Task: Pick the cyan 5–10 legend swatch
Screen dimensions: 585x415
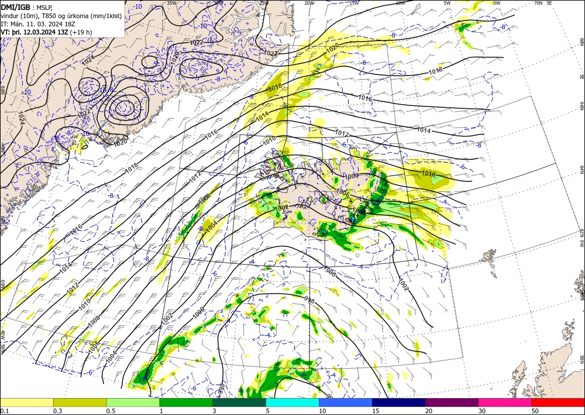Action: [292, 402]
